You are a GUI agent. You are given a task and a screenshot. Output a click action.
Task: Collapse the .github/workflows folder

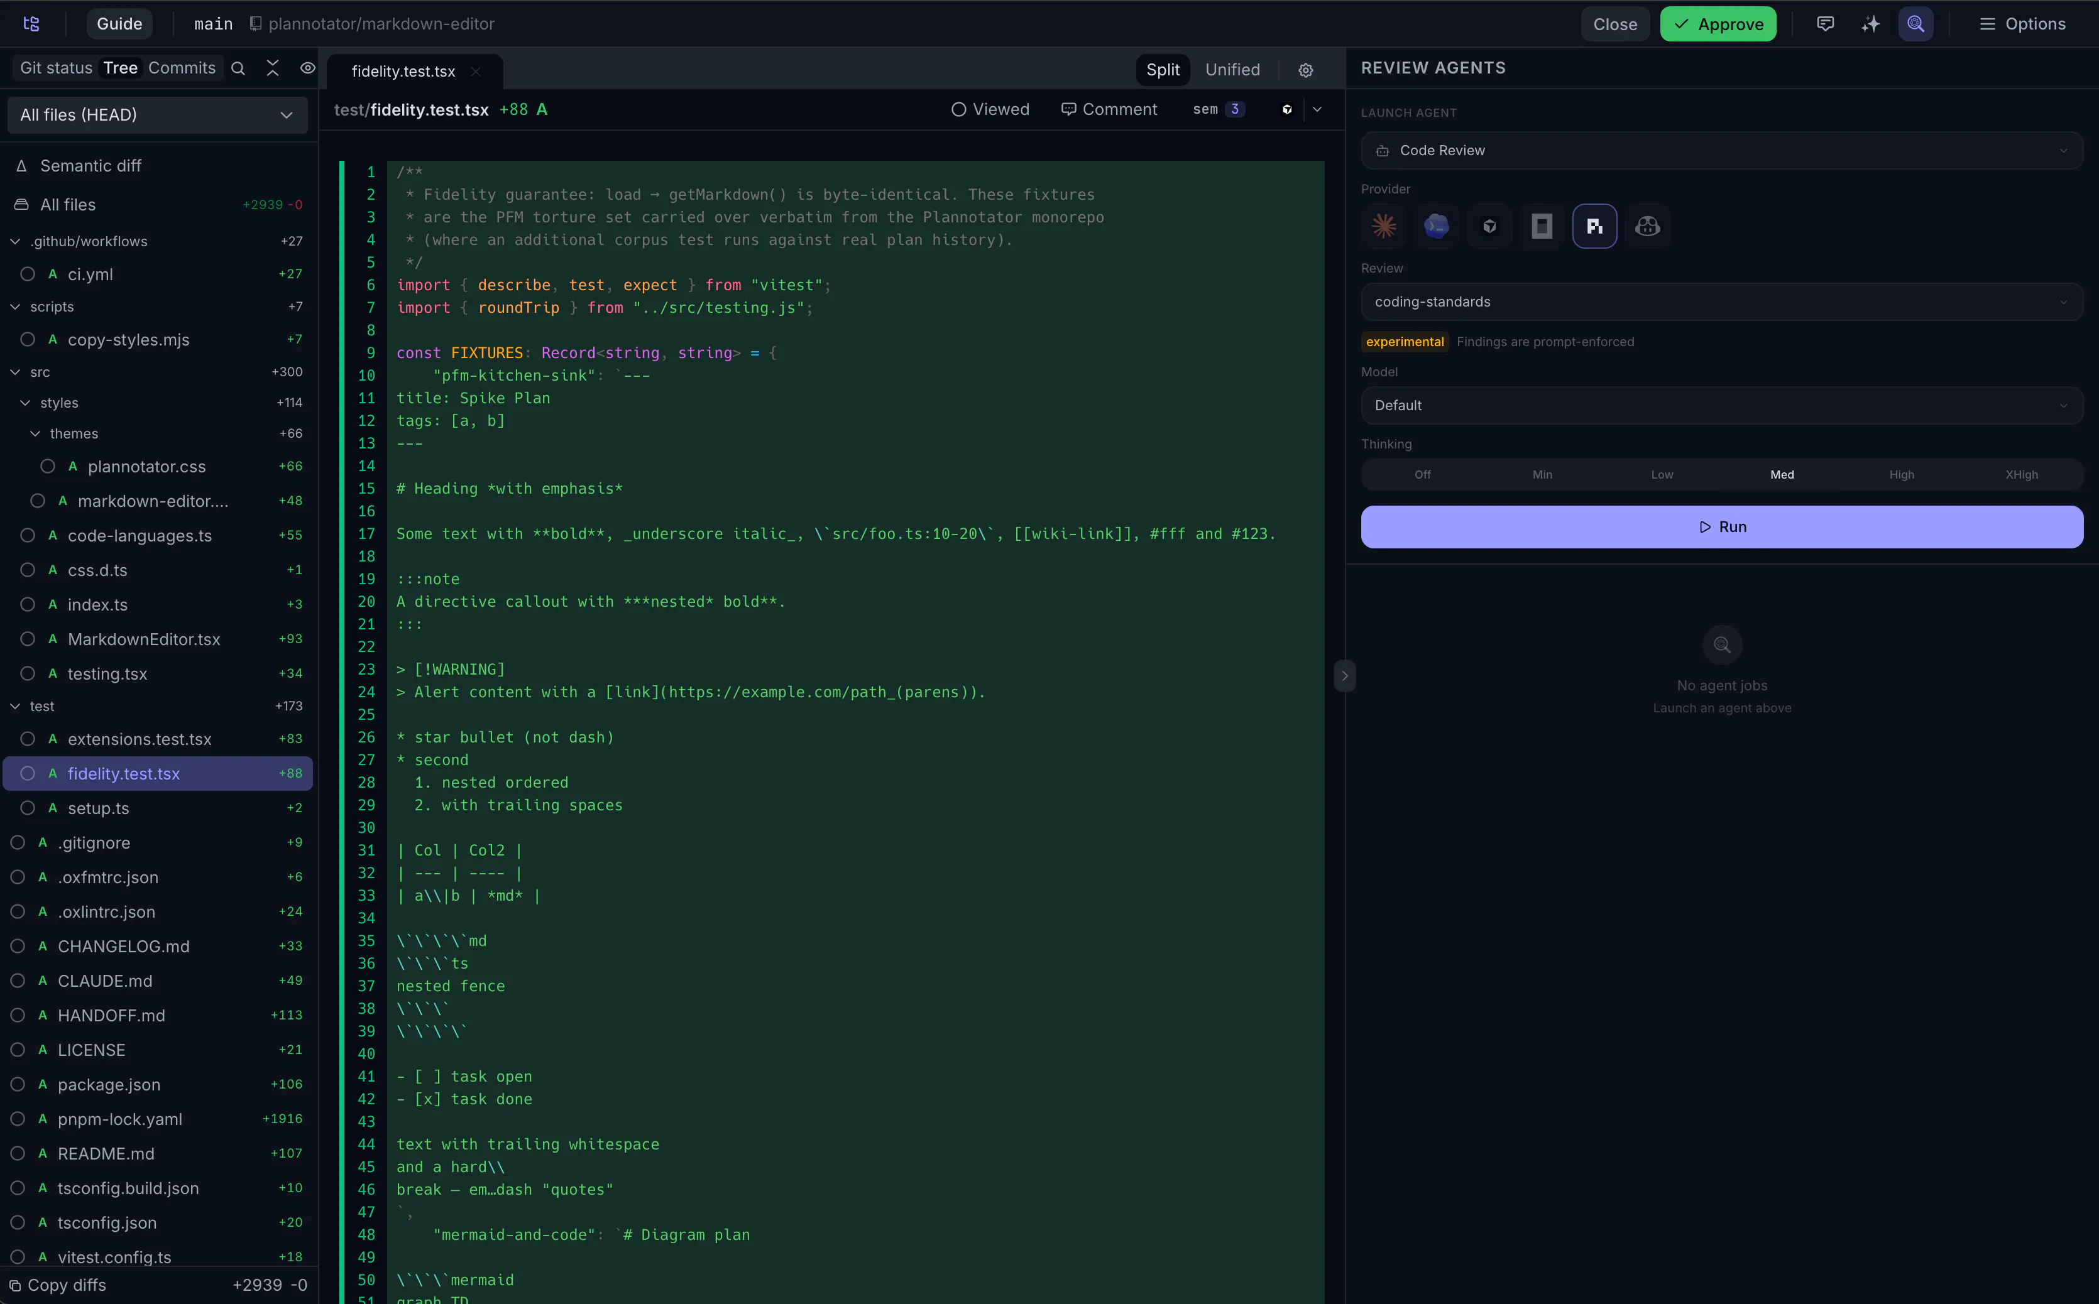(x=14, y=241)
